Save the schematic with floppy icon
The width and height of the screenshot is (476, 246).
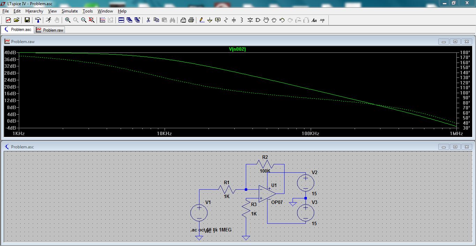tap(27, 20)
